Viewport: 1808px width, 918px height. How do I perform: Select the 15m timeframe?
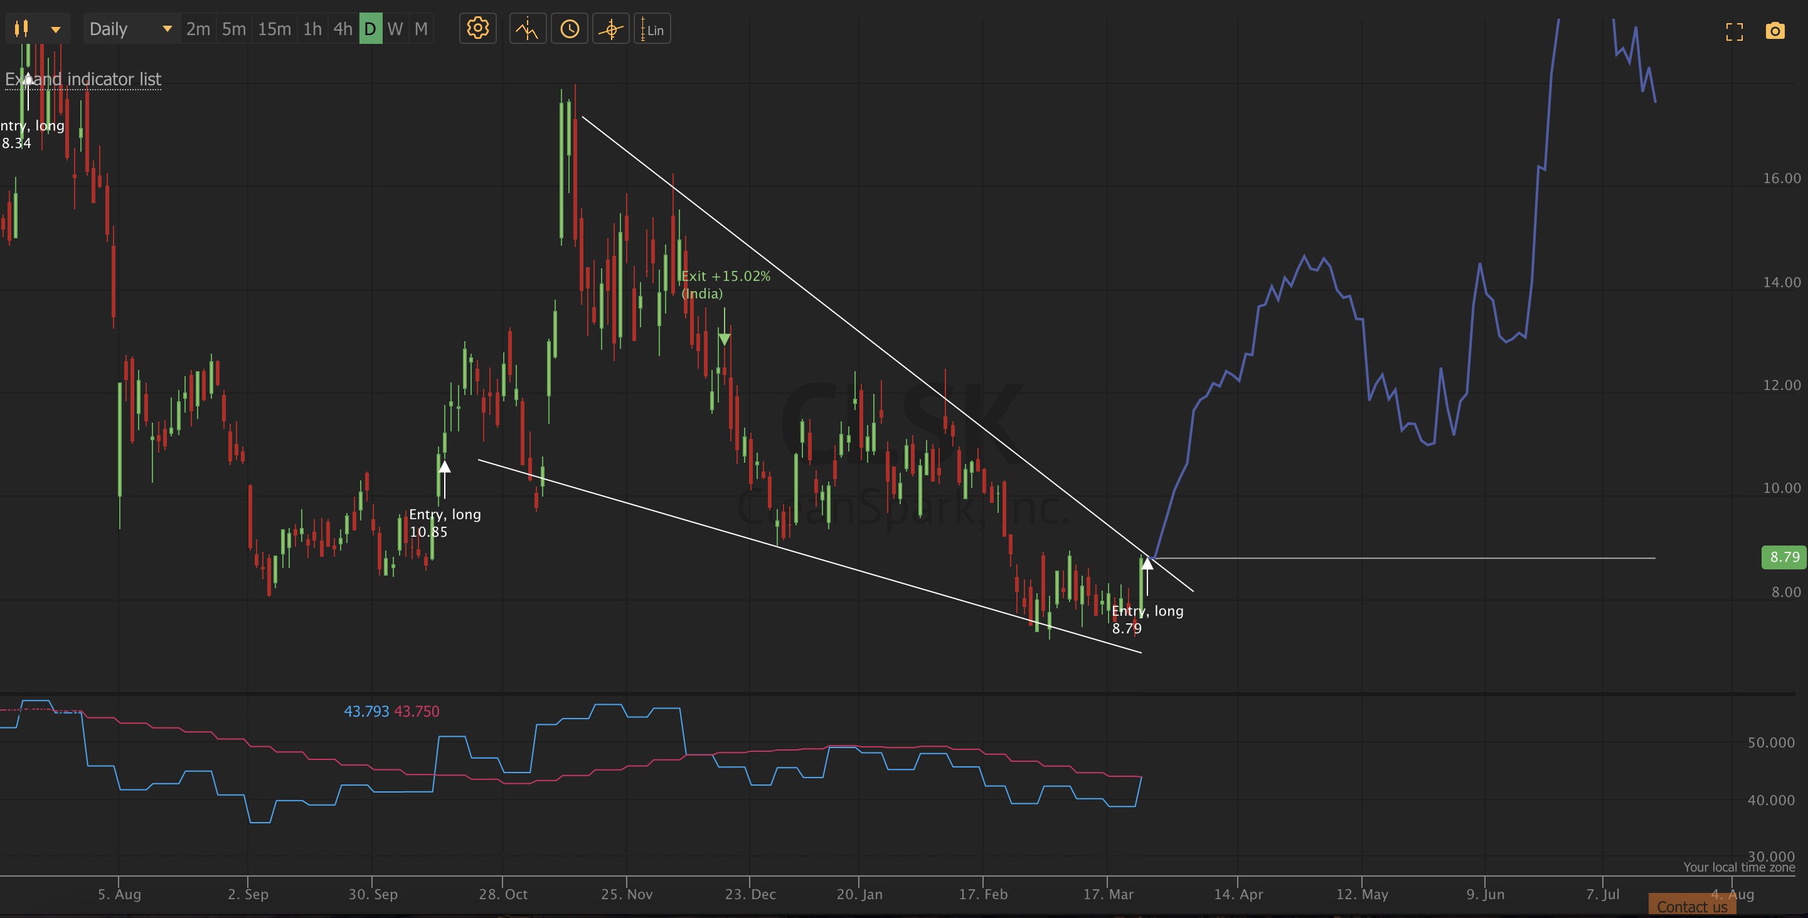point(274,29)
